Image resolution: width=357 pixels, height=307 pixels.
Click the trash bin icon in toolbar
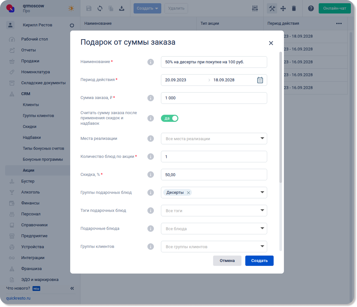[294, 8]
